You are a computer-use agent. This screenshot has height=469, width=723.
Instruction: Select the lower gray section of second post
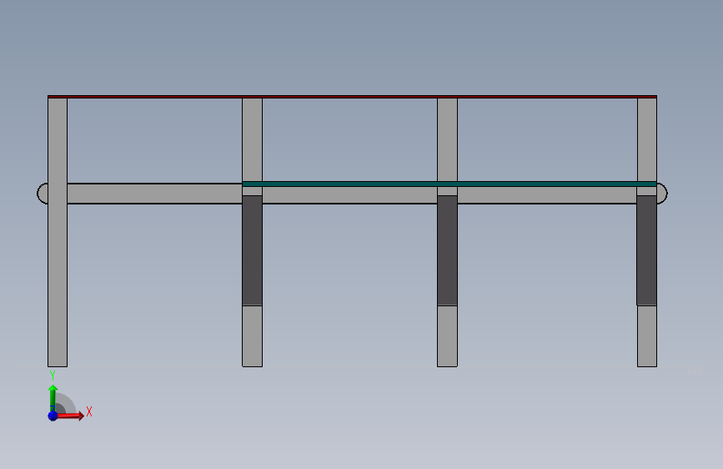pos(252,336)
